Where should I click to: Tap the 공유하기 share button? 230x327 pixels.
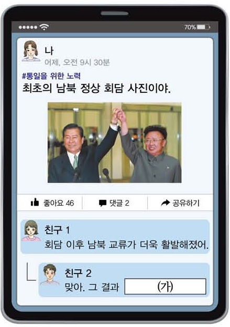point(180,203)
